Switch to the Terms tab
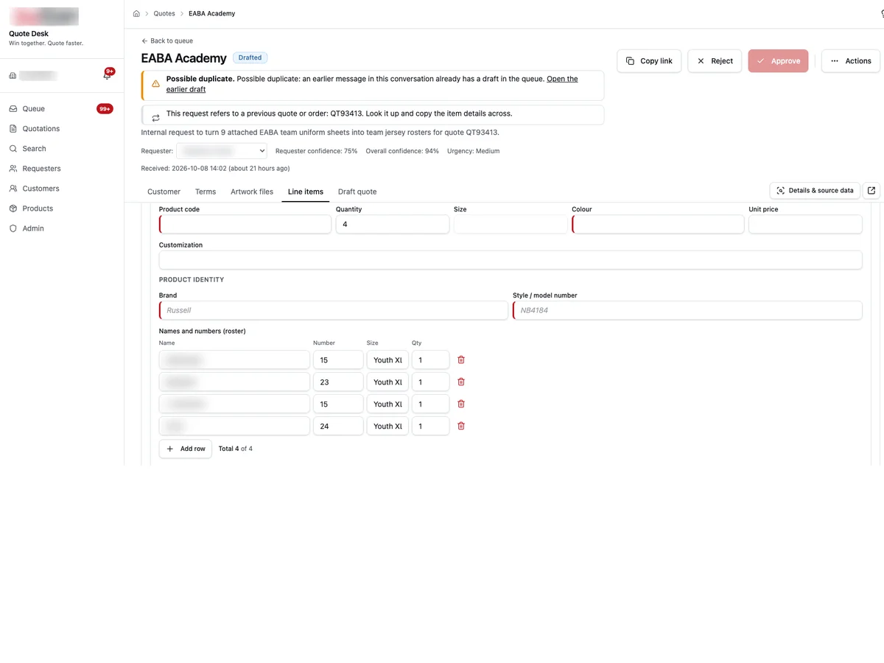 206,192
